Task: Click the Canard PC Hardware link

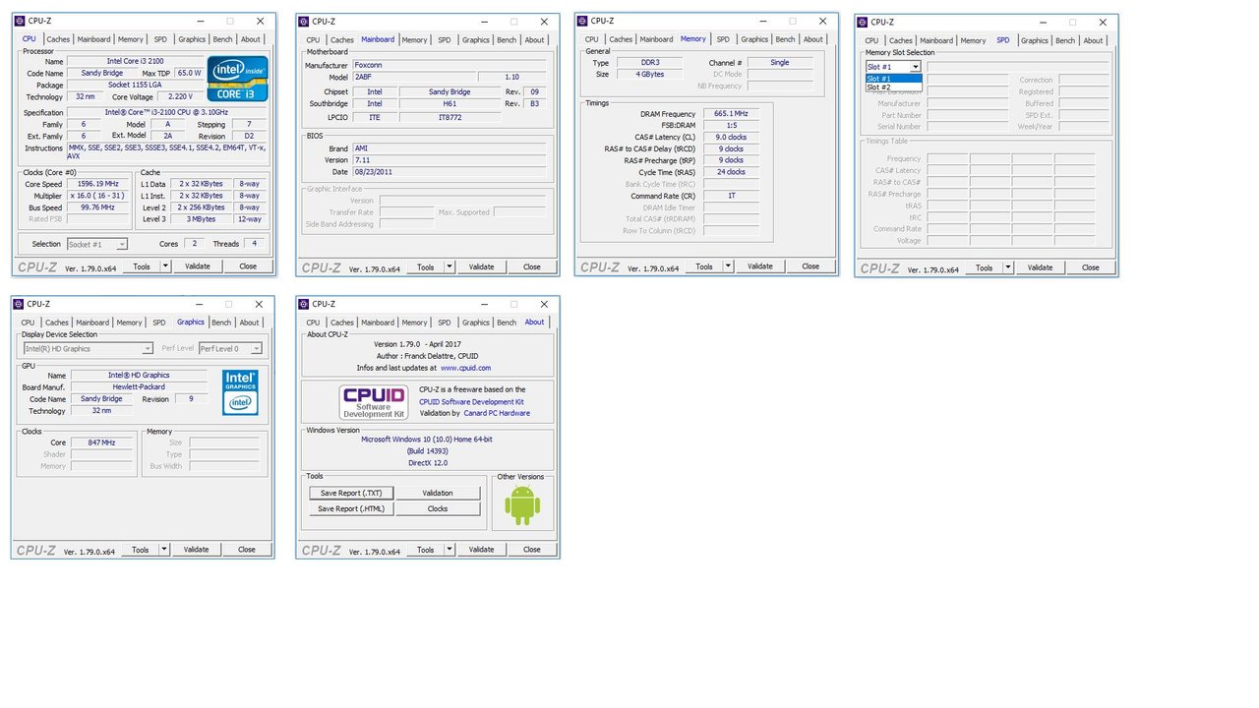Action: pyautogui.click(x=497, y=413)
